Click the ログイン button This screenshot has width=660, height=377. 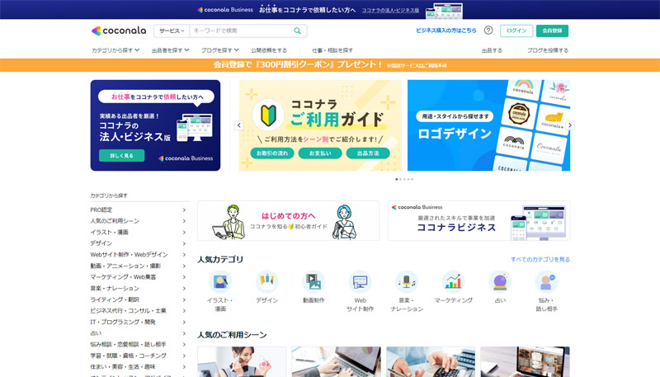click(x=516, y=31)
